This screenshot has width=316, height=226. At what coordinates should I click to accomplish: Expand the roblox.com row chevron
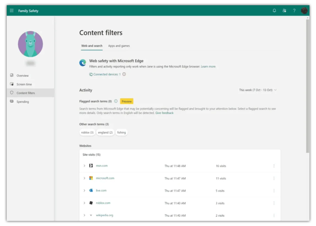tap(84, 203)
